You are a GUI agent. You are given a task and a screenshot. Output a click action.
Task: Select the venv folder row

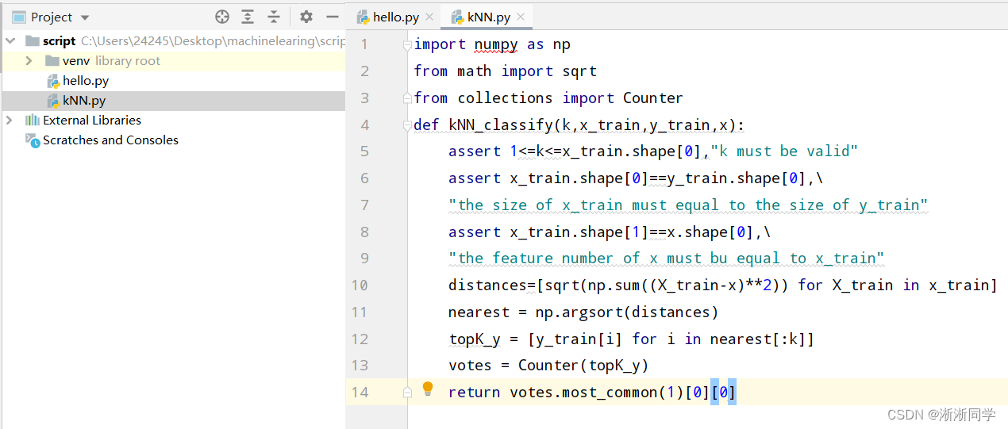click(173, 61)
